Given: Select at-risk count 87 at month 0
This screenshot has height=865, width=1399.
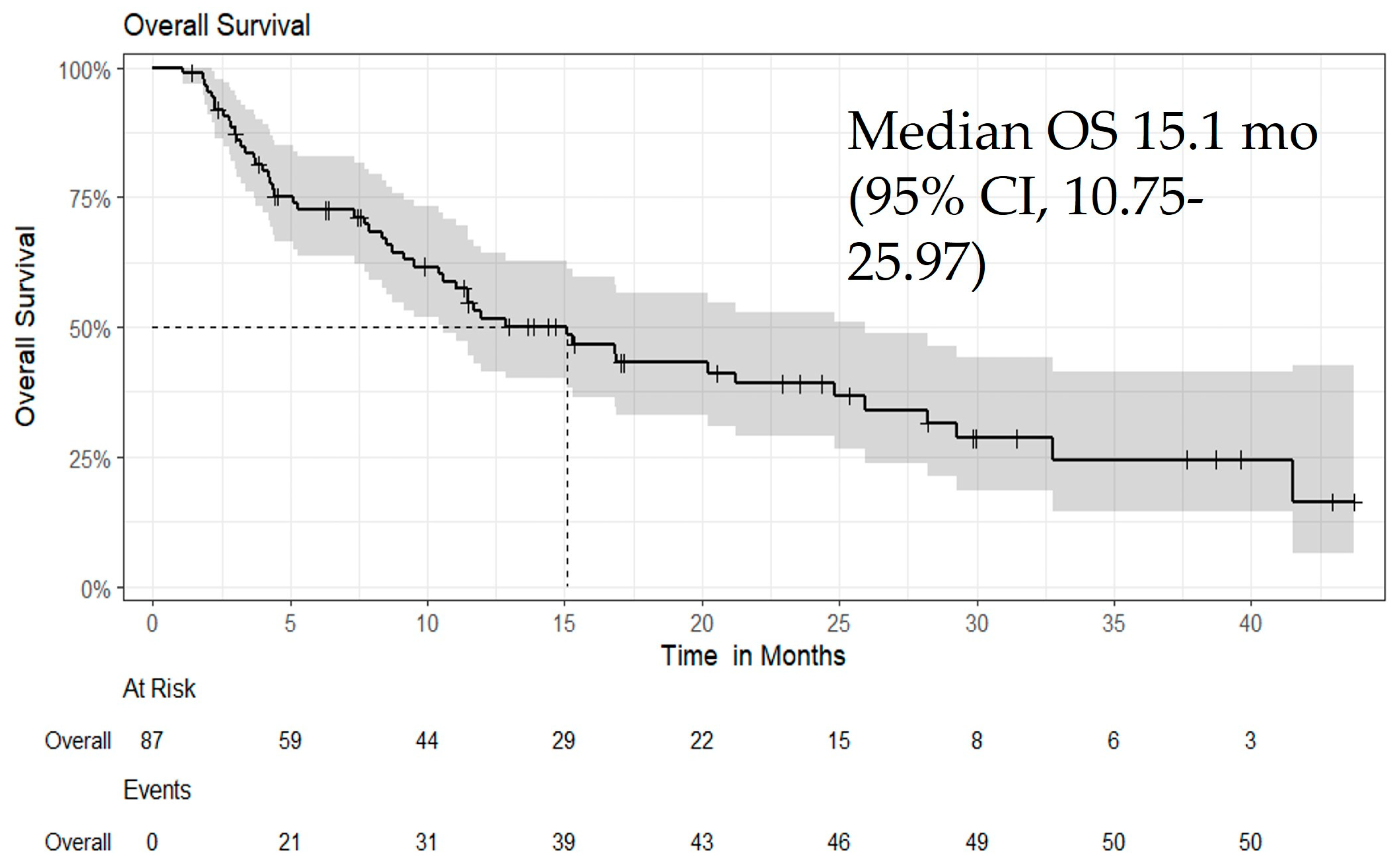Looking at the screenshot, I should [x=151, y=741].
